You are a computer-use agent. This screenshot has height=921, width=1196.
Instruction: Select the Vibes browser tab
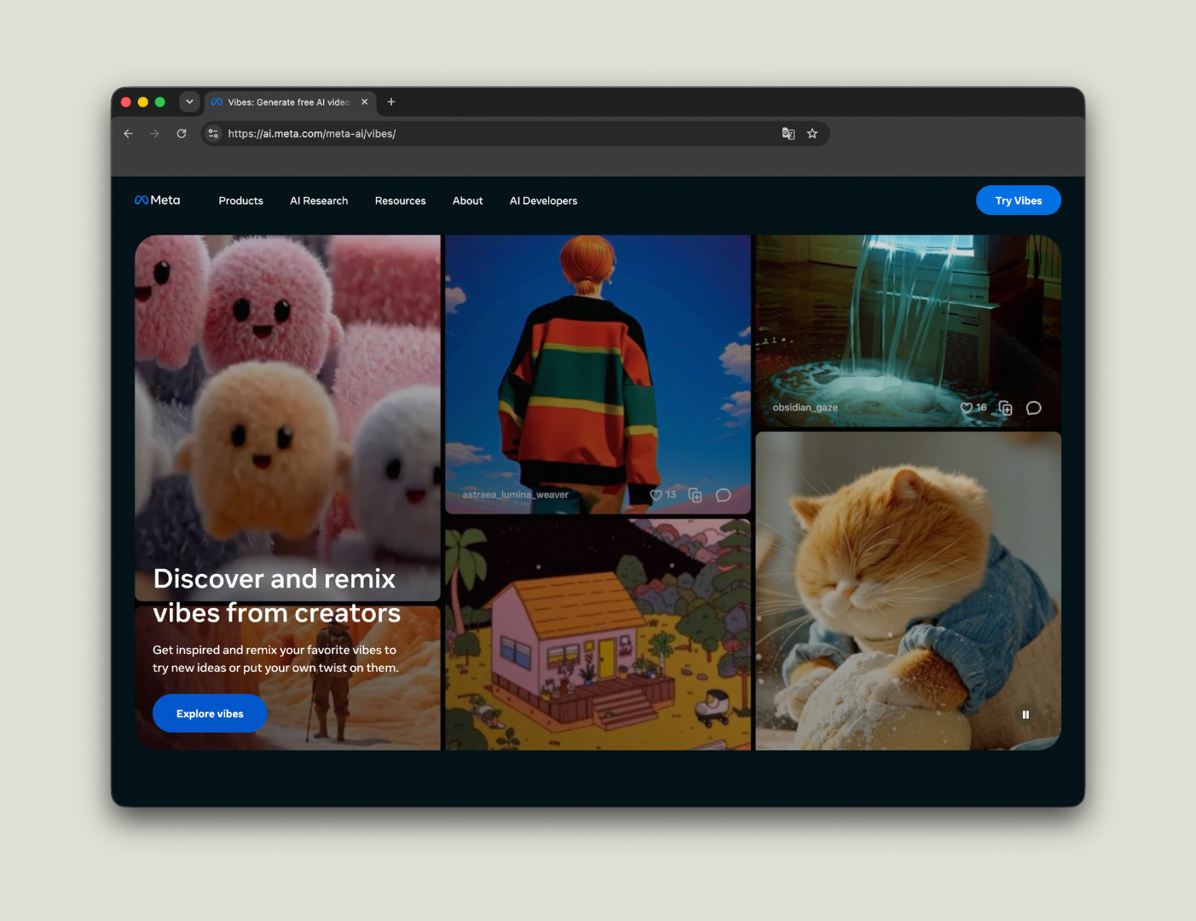point(288,101)
